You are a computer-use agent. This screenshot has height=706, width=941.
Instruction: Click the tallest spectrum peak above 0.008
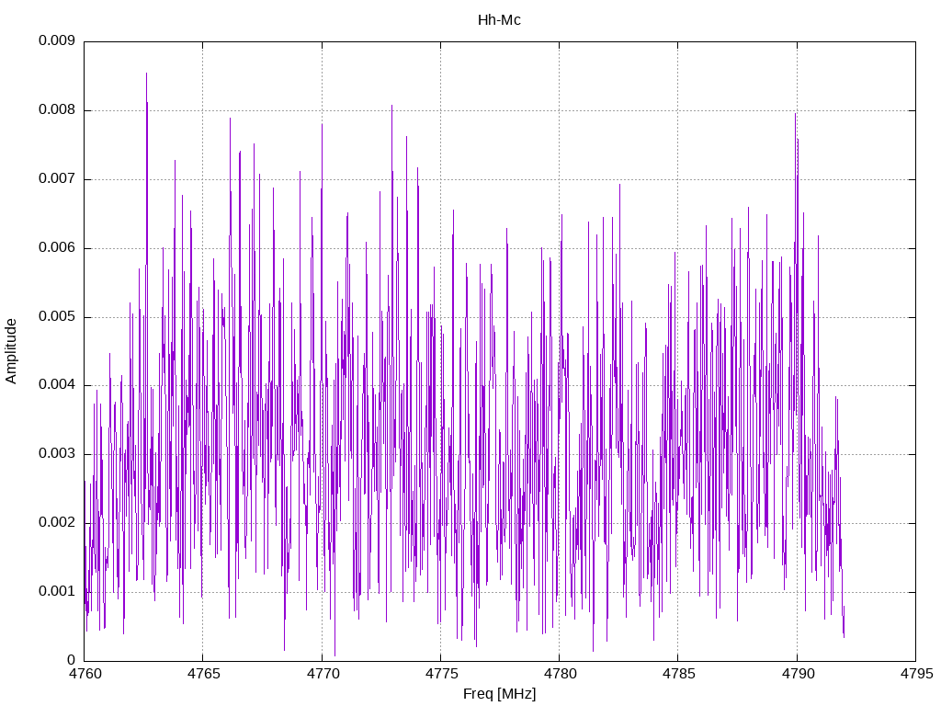(x=146, y=74)
